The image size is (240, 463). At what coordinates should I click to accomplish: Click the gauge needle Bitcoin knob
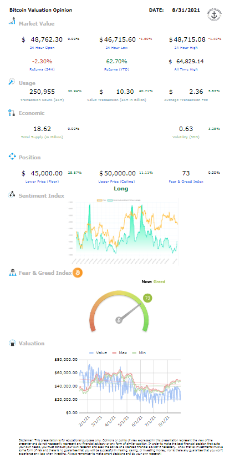point(119,320)
